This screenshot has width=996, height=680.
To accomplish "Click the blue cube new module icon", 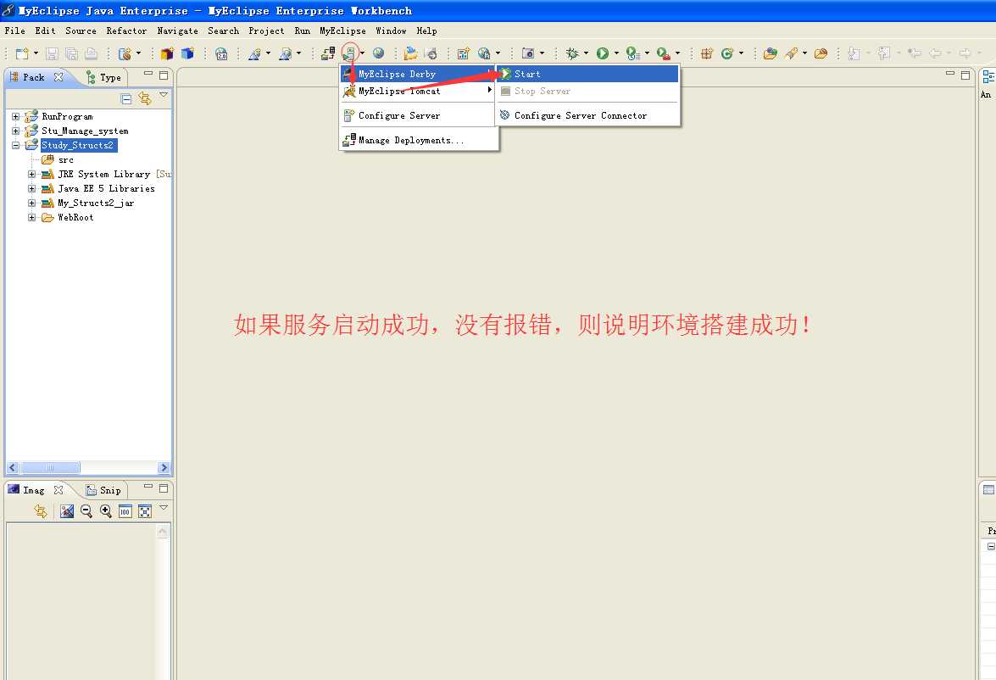I will (187, 54).
